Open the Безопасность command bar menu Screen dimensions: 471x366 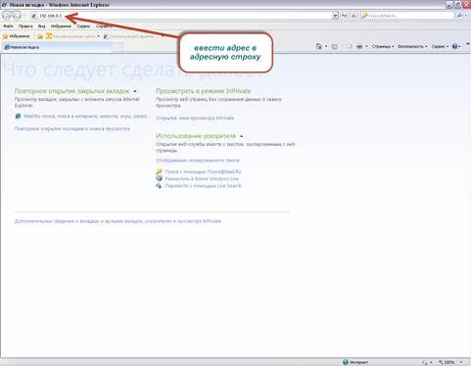tap(412, 47)
